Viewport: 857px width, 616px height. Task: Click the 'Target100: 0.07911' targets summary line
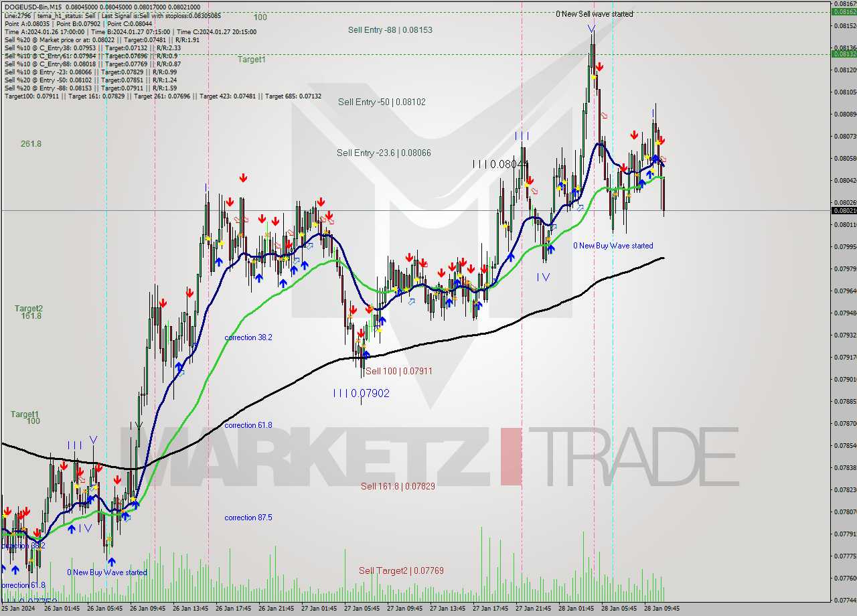pyautogui.click(x=163, y=96)
